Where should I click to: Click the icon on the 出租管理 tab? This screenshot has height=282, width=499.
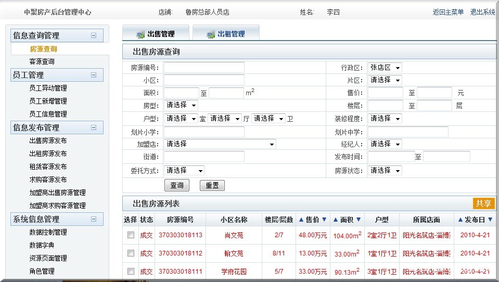pyautogui.click(x=211, y=34)
